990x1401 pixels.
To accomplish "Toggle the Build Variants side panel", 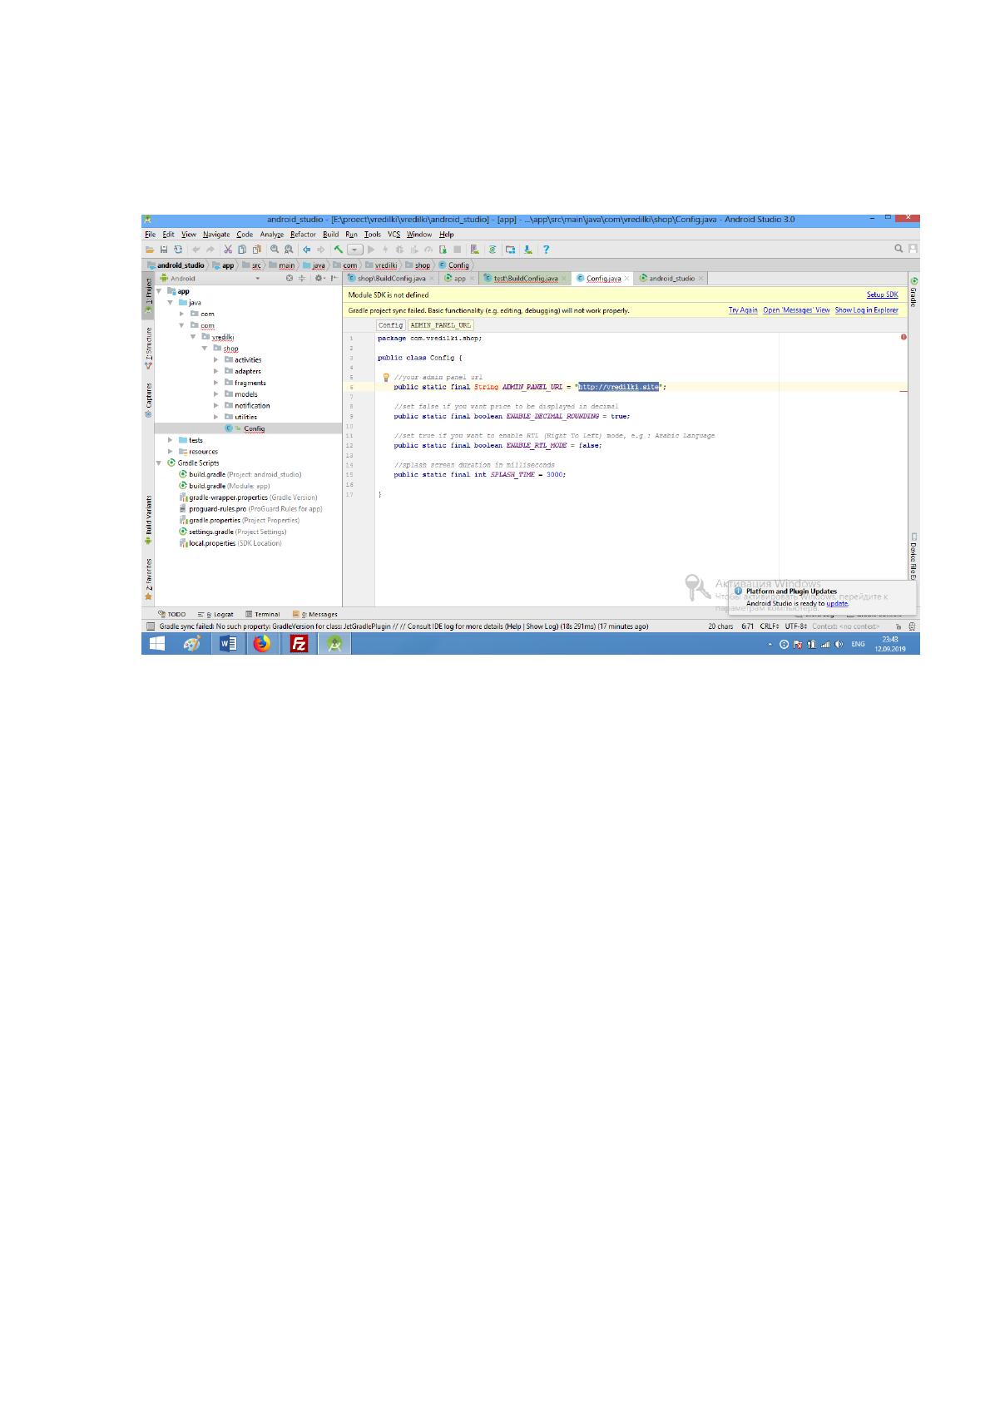I will tap(149, 519).
